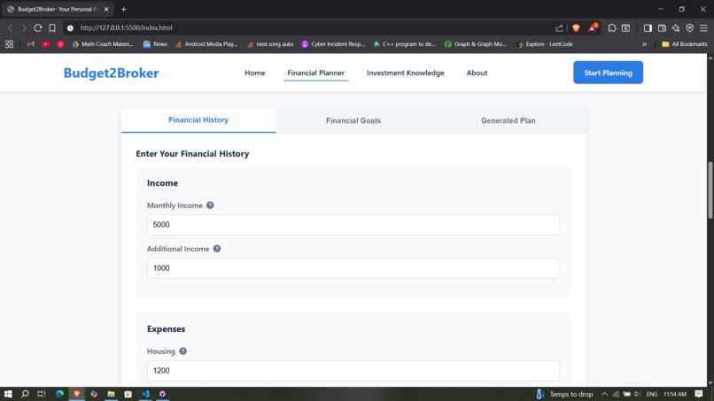The image size is (714, 401).
Task: Open the 11:54 AM clock in taskbar
Action: (675, 394)
